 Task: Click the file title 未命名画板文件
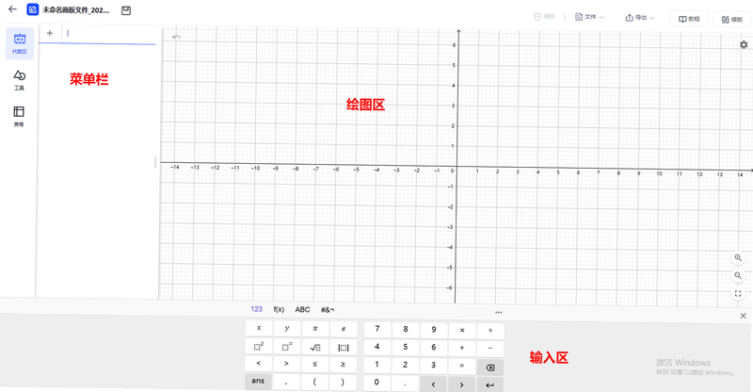[76, 10]
